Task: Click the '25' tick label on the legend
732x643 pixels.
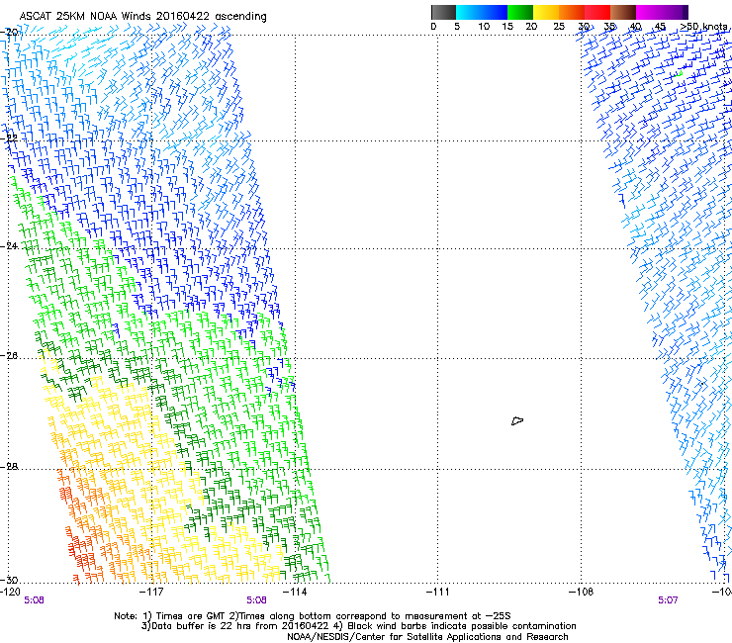Action: (x=559, y=27)
